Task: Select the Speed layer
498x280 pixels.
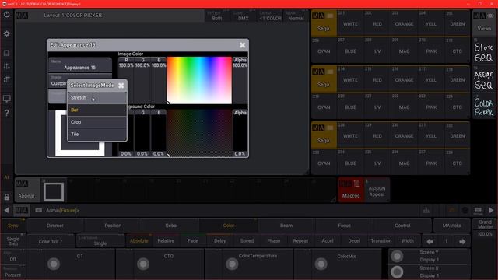Action: [x=247, y=241]
